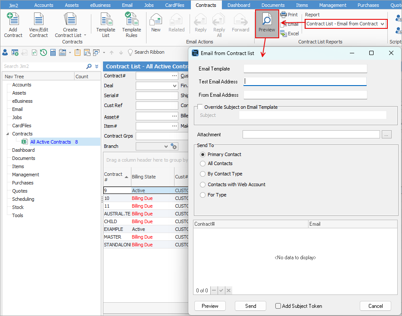Open the Create Contract List dropdown arrow
The image size is (402, 316).
tap(85, 35)
